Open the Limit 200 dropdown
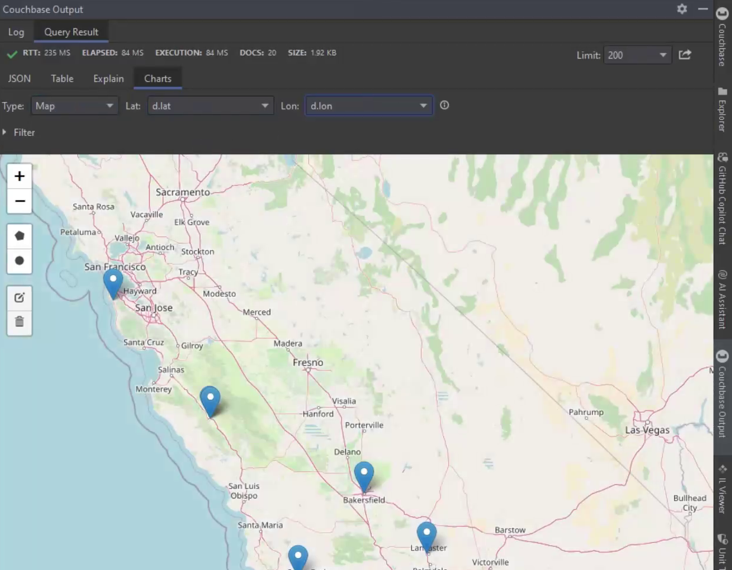This screenshot has height=570, width=732. pos(637,55)
